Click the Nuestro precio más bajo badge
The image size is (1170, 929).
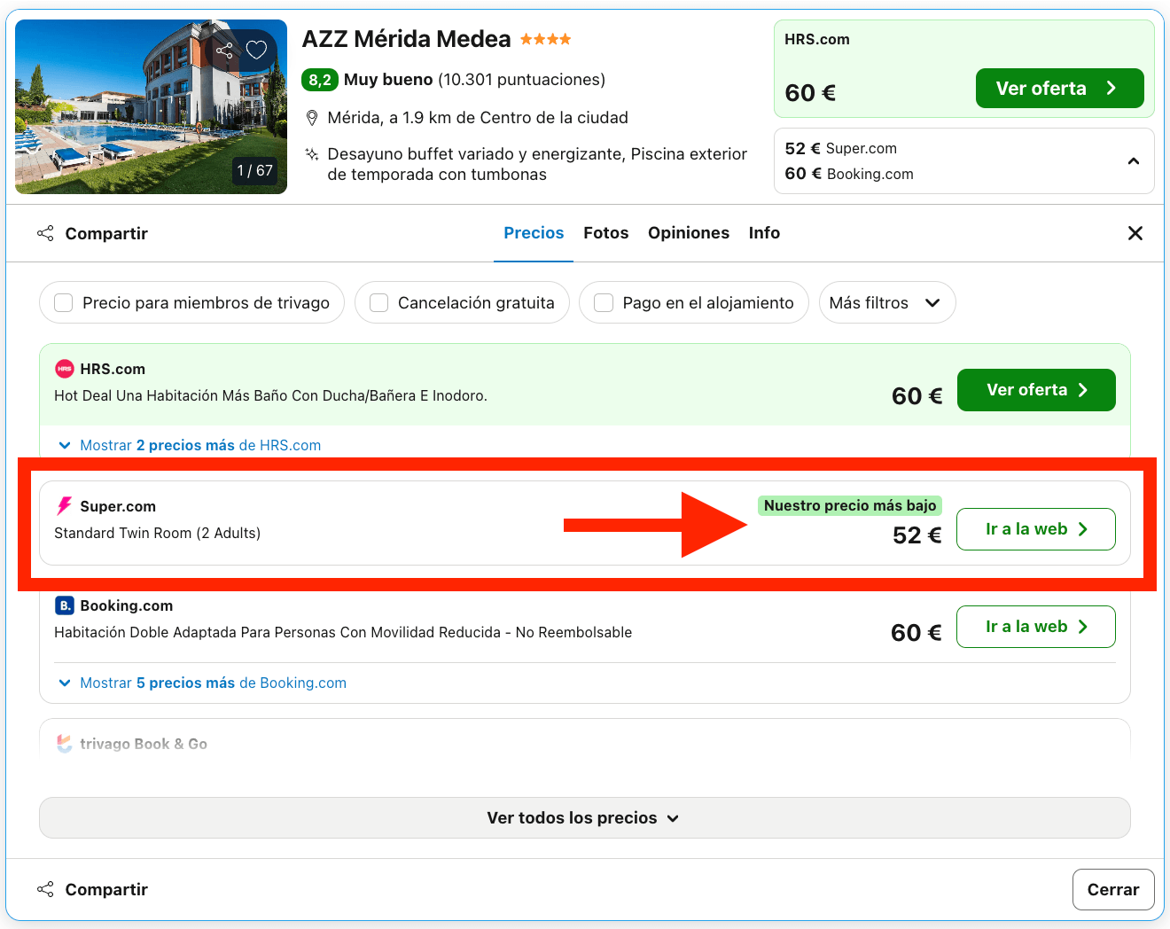850,505
